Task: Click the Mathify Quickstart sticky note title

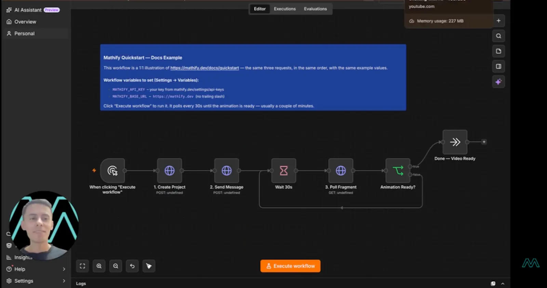Action: pyautogui.click(x=143, y=57)
